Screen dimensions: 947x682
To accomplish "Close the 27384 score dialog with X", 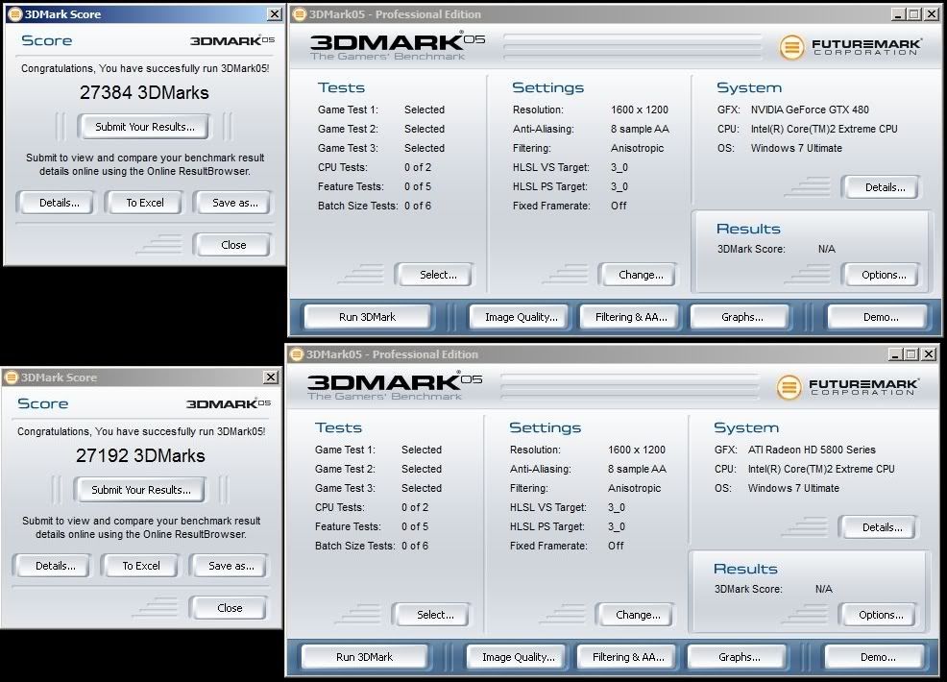I will (x=274, y=13).
